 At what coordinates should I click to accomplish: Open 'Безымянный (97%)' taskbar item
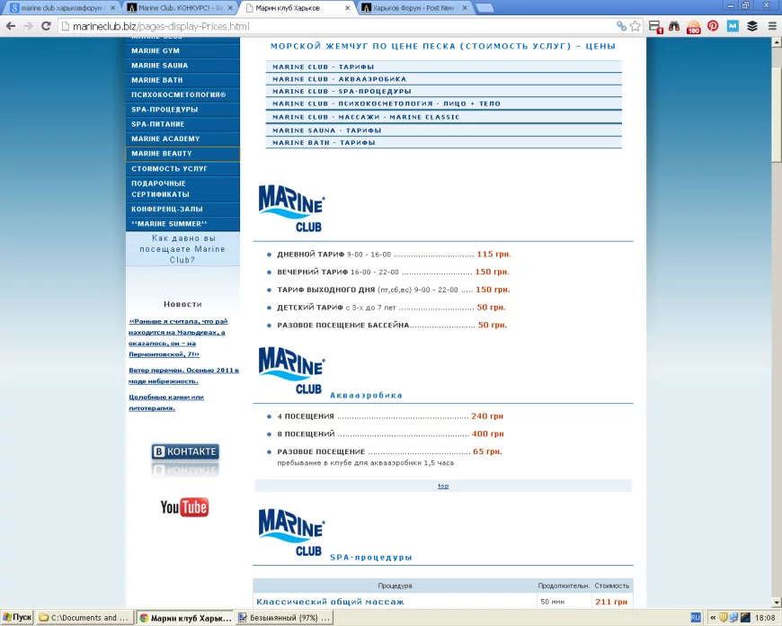tap(284, 618)
